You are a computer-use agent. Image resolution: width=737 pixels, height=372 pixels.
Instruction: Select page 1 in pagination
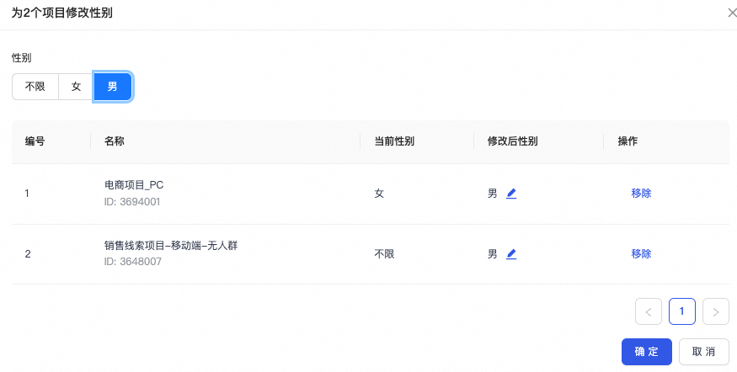(681, 311)
